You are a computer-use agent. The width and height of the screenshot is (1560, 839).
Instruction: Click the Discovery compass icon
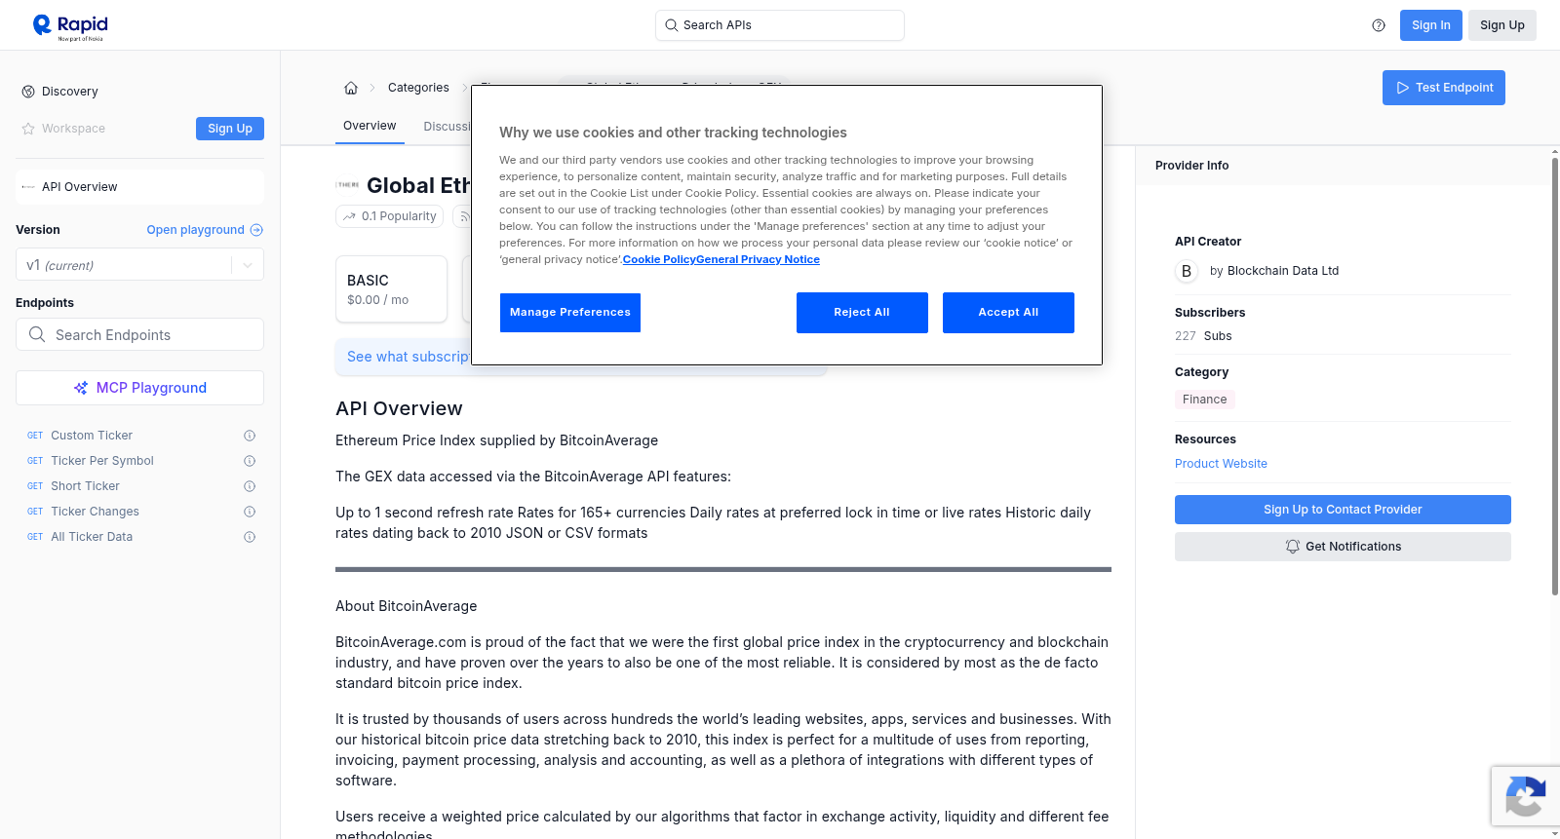(x=28, y=92)
